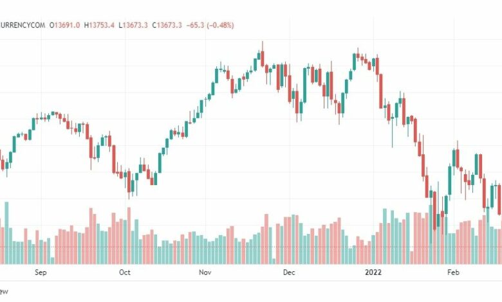Open the partially visible TradingView link at bottom-left

4,292
